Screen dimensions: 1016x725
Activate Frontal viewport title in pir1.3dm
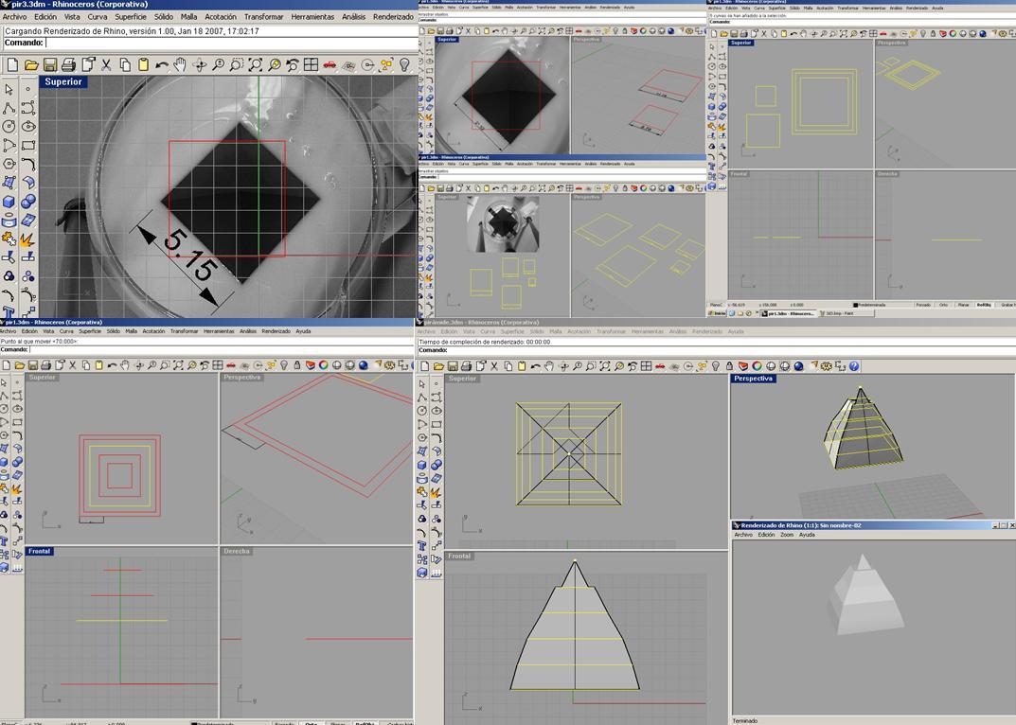[x=39, y=552]
